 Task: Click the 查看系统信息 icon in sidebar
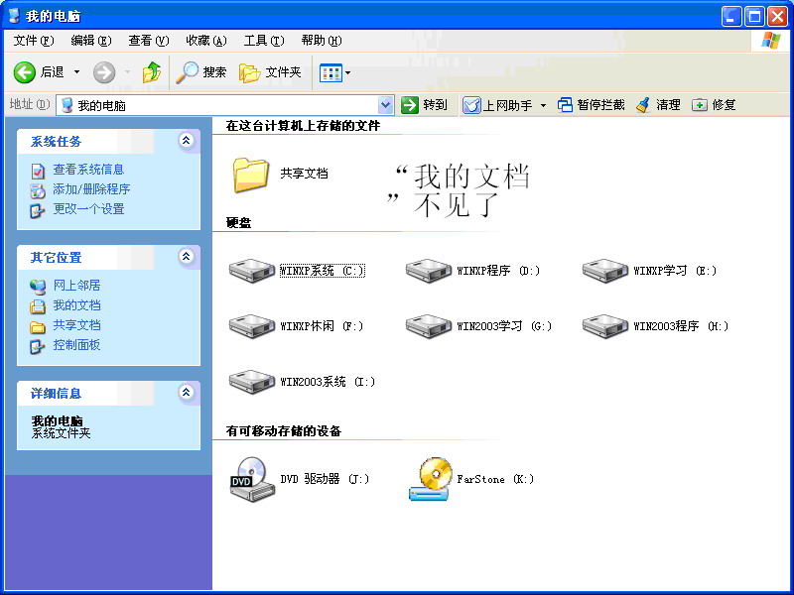[38, 171]
